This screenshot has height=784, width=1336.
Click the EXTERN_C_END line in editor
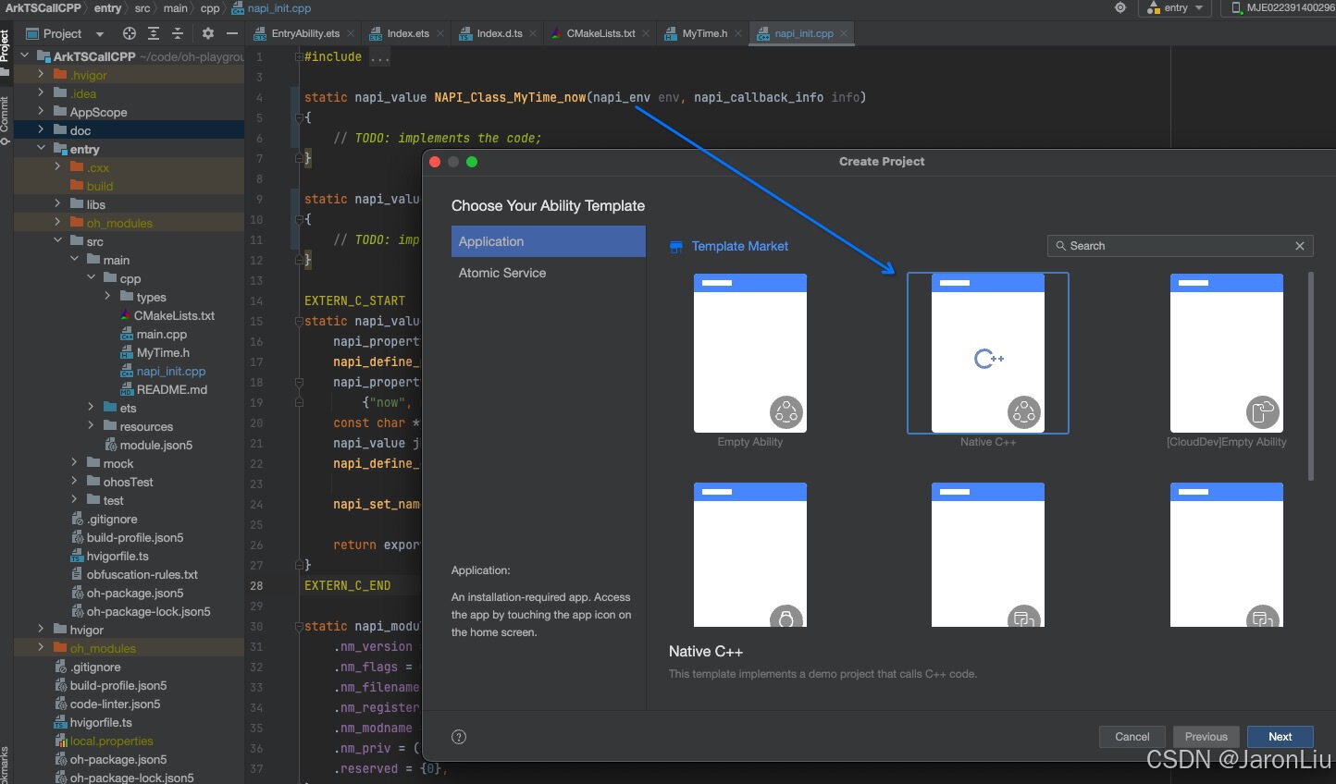(347, 585)
